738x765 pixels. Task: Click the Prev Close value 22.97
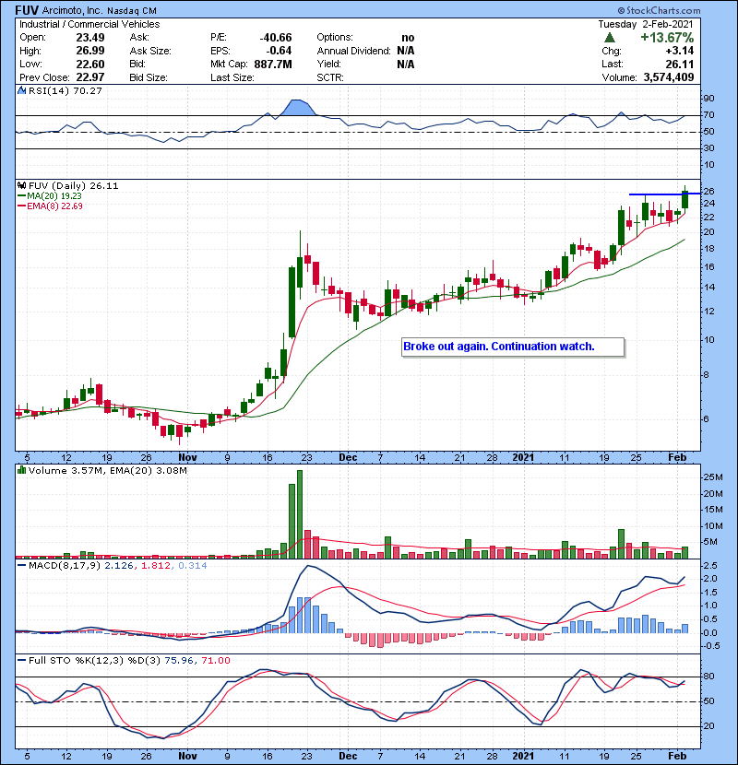[90, 77]
